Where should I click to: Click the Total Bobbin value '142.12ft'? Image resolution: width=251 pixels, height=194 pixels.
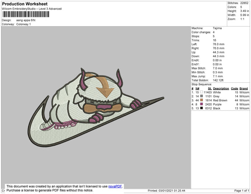coord(218,80)
